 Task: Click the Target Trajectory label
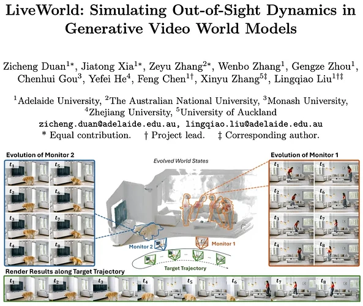click(185, 268)
